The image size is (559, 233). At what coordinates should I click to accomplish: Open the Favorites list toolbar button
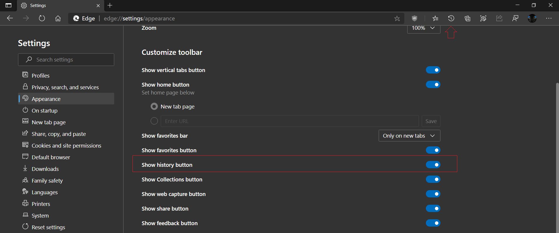coord(435,18)
